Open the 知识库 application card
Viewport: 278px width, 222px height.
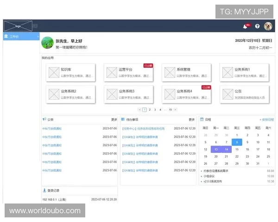click(x=71, y=73)
